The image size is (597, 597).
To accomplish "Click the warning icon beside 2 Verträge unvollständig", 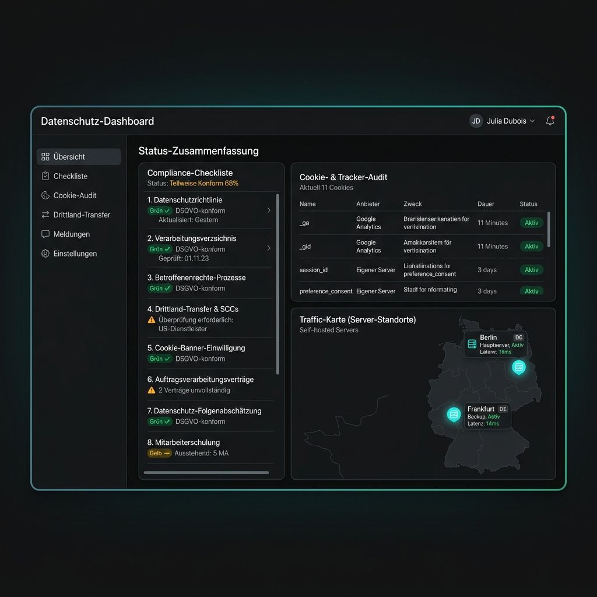I will click(x=152, y=390).
